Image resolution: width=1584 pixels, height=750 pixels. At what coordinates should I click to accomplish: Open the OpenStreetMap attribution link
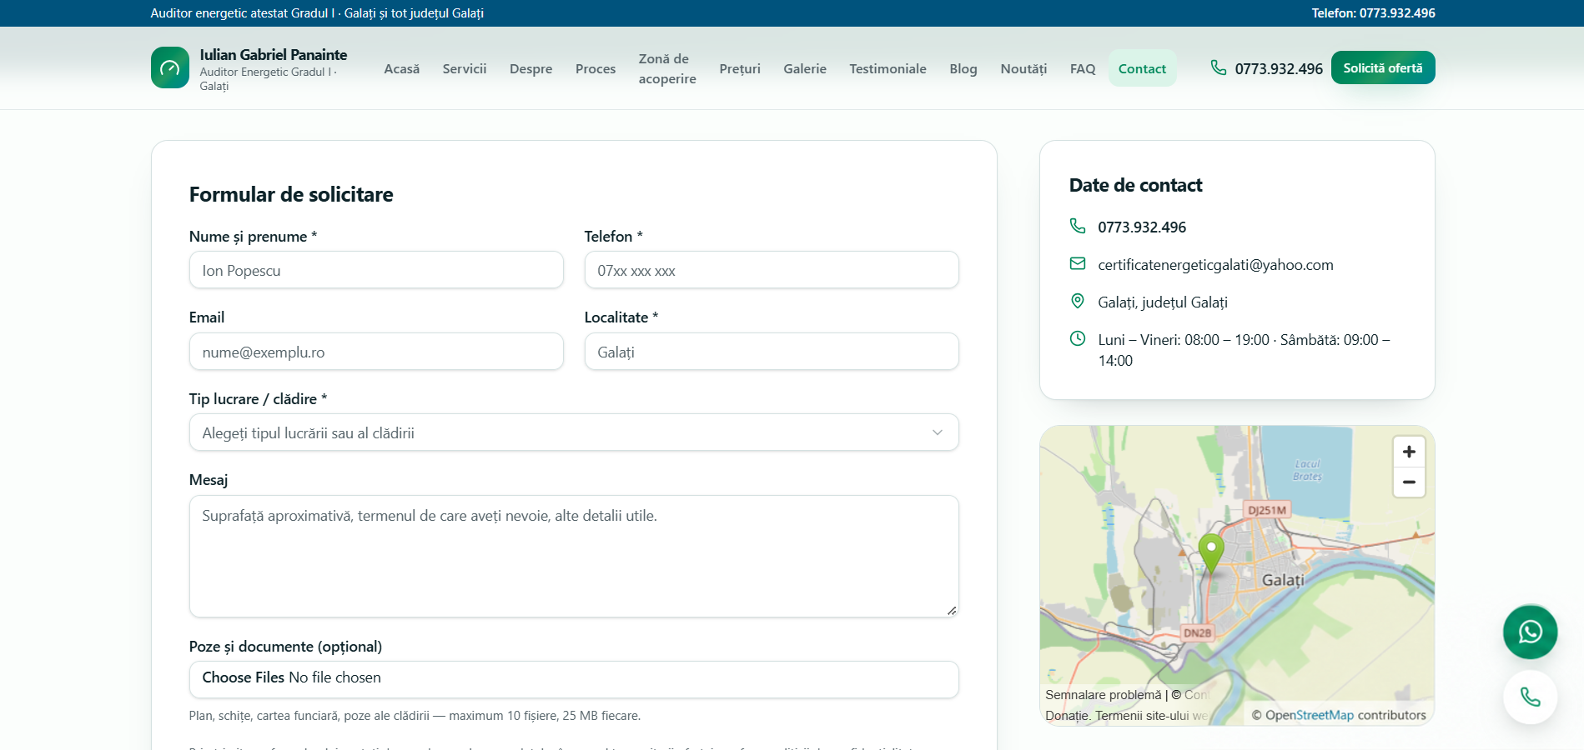1309,715
